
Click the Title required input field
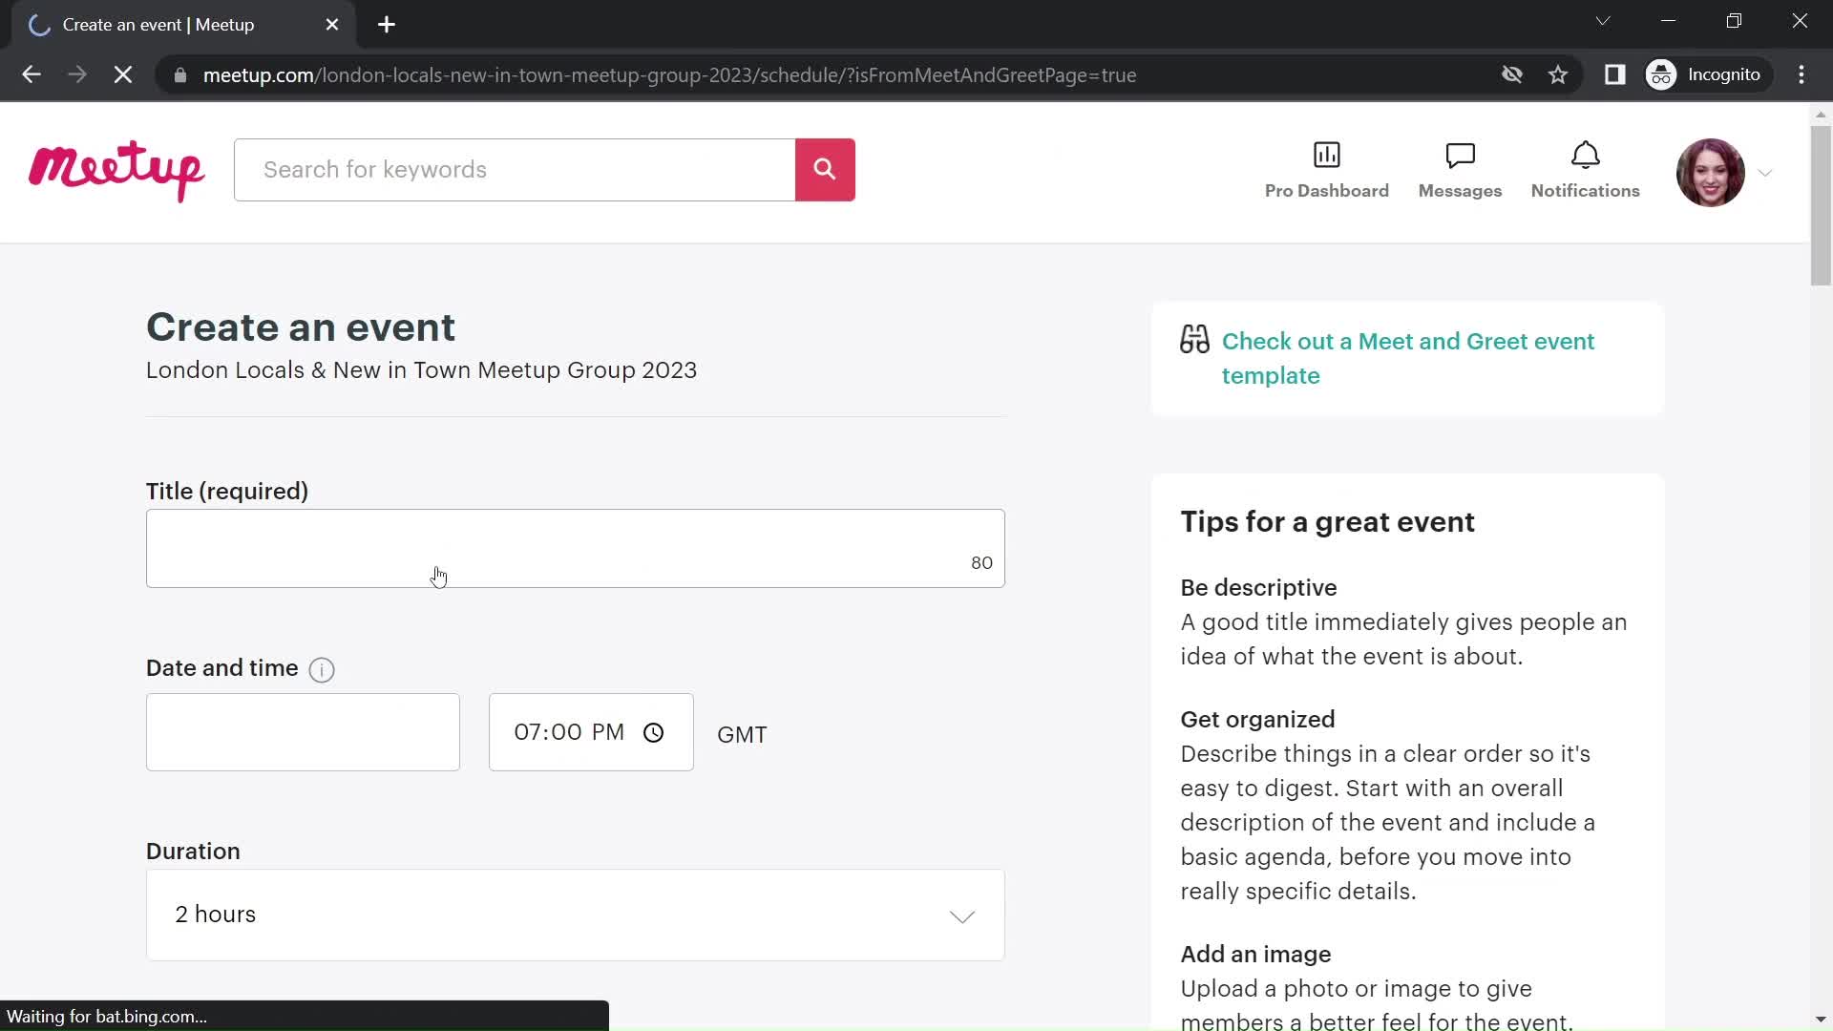574,549
